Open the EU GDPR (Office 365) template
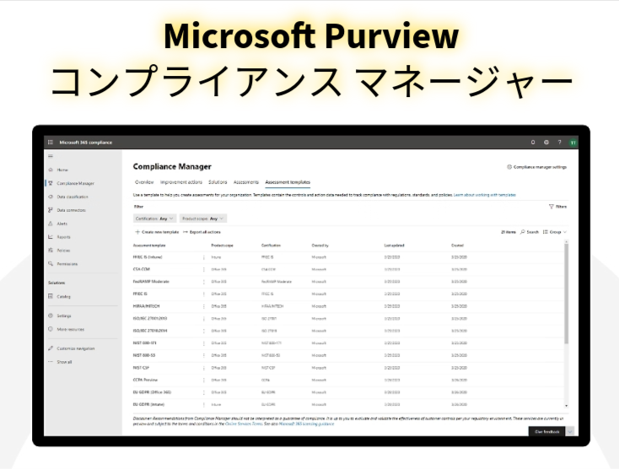 coord(152,392)
